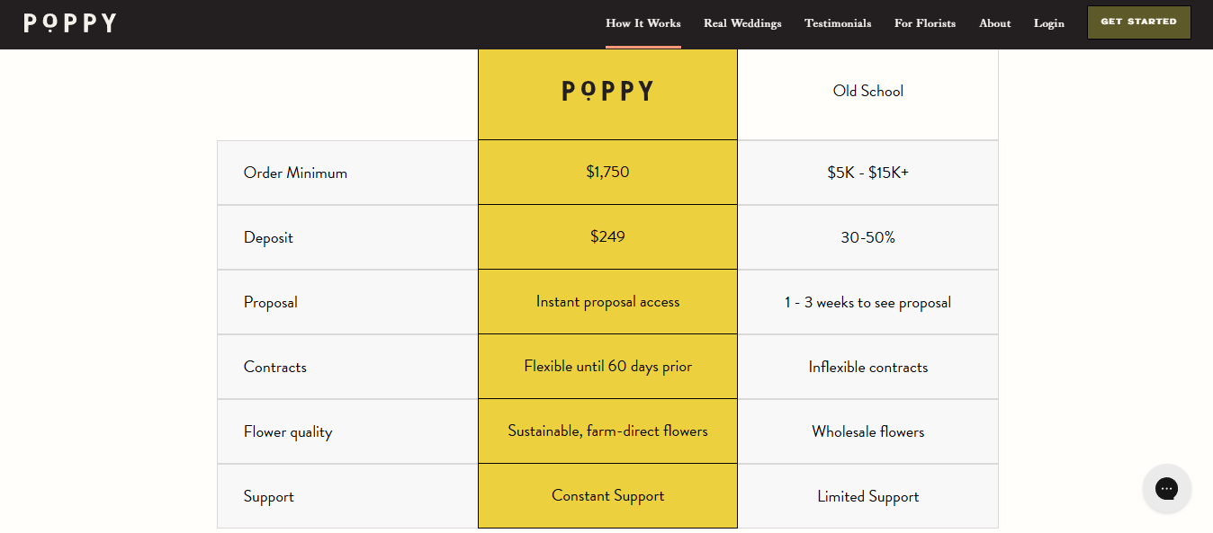Viewport: 1213px width, 533px height.
Task: Select the Old School column header
Action: tap(868, 91)
